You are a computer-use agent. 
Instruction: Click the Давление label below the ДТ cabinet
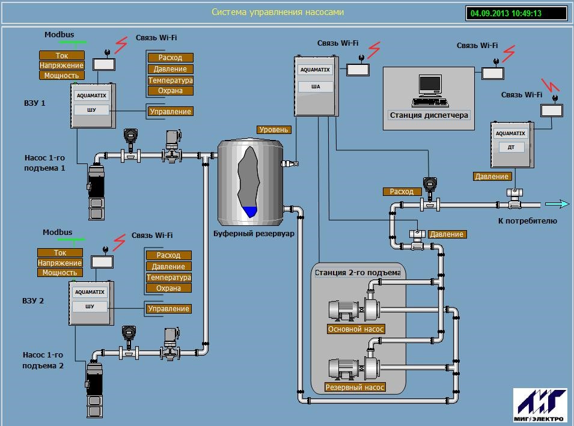(492, 177)
